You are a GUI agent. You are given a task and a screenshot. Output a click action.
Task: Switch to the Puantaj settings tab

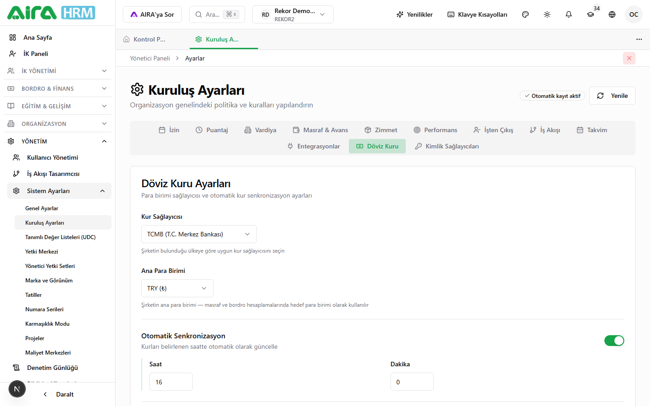click(212, 130)
